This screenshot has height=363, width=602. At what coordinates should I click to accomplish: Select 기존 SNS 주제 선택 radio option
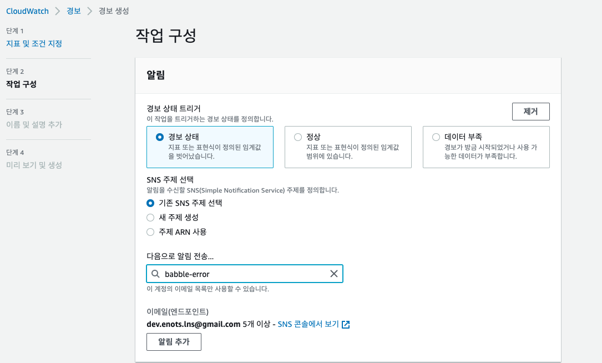(150, 203)
